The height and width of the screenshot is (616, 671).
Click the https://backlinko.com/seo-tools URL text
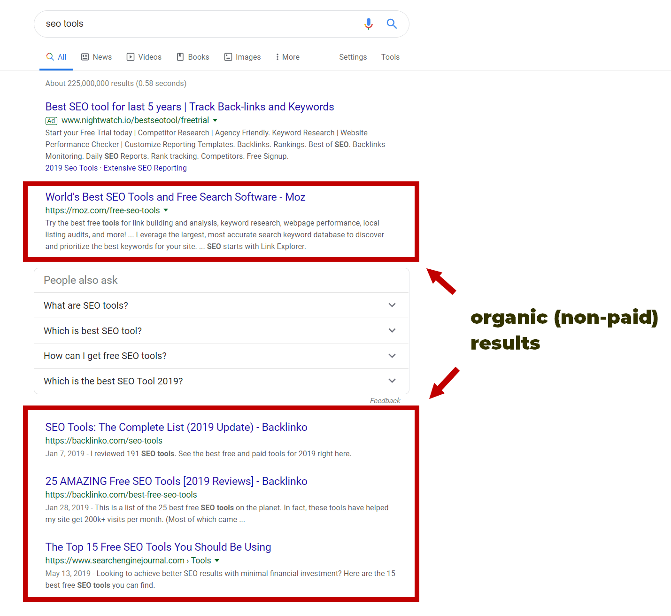click(104, 441)
